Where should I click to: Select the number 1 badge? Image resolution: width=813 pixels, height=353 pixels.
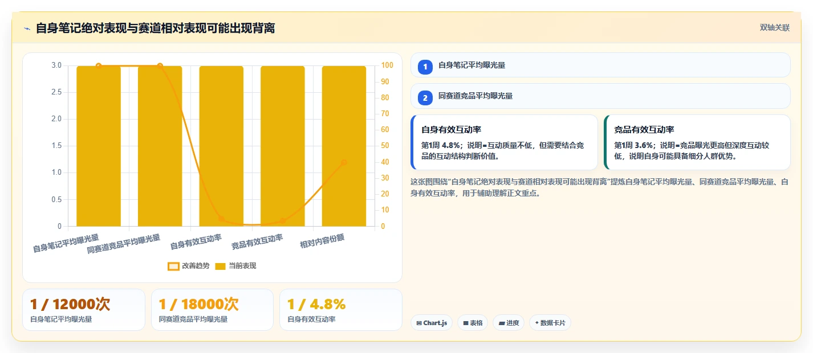[425, 67]
